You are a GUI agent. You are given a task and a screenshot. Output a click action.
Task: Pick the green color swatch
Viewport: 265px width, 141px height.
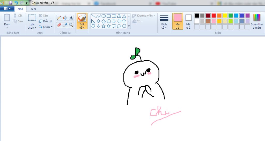231,16
